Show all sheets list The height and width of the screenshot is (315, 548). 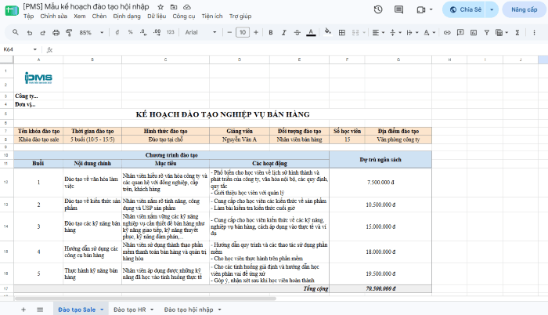click(x=40, y=310)
